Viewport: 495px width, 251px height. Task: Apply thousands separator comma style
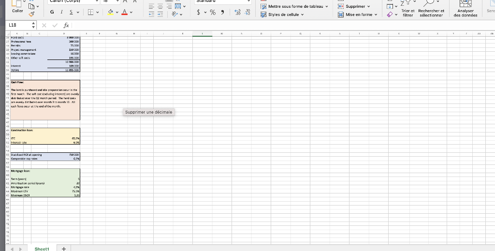click(222, 12)
